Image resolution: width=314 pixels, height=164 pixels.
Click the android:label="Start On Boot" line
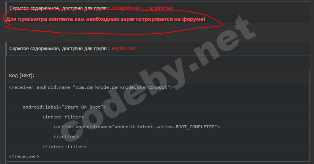64,107
